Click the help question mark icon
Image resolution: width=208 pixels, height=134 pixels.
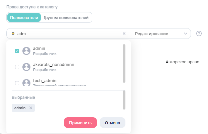[199, 33]
